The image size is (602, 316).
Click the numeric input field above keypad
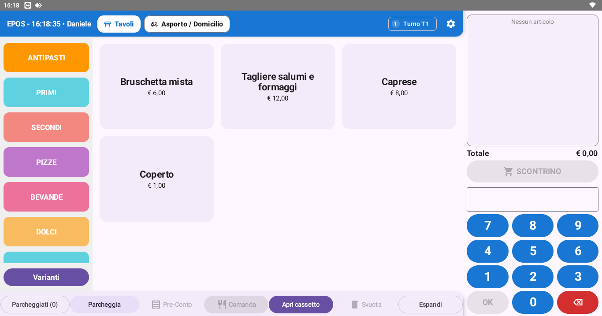(532, 199)
